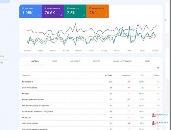171x130 pixels.
Task: Click the 76.6K total impressions value
Action: [50, 13]
